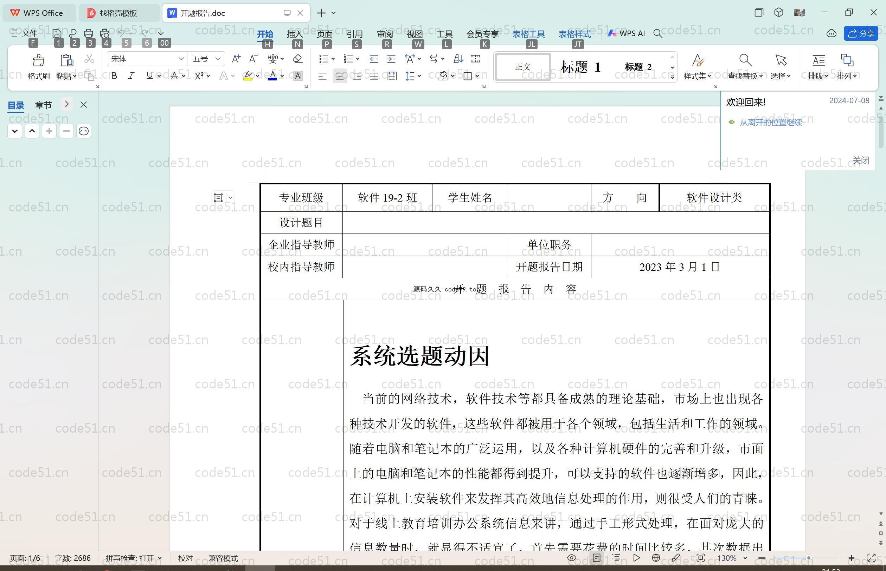
Task: Expand line spacing dropdown
Action: click(419, 76)
